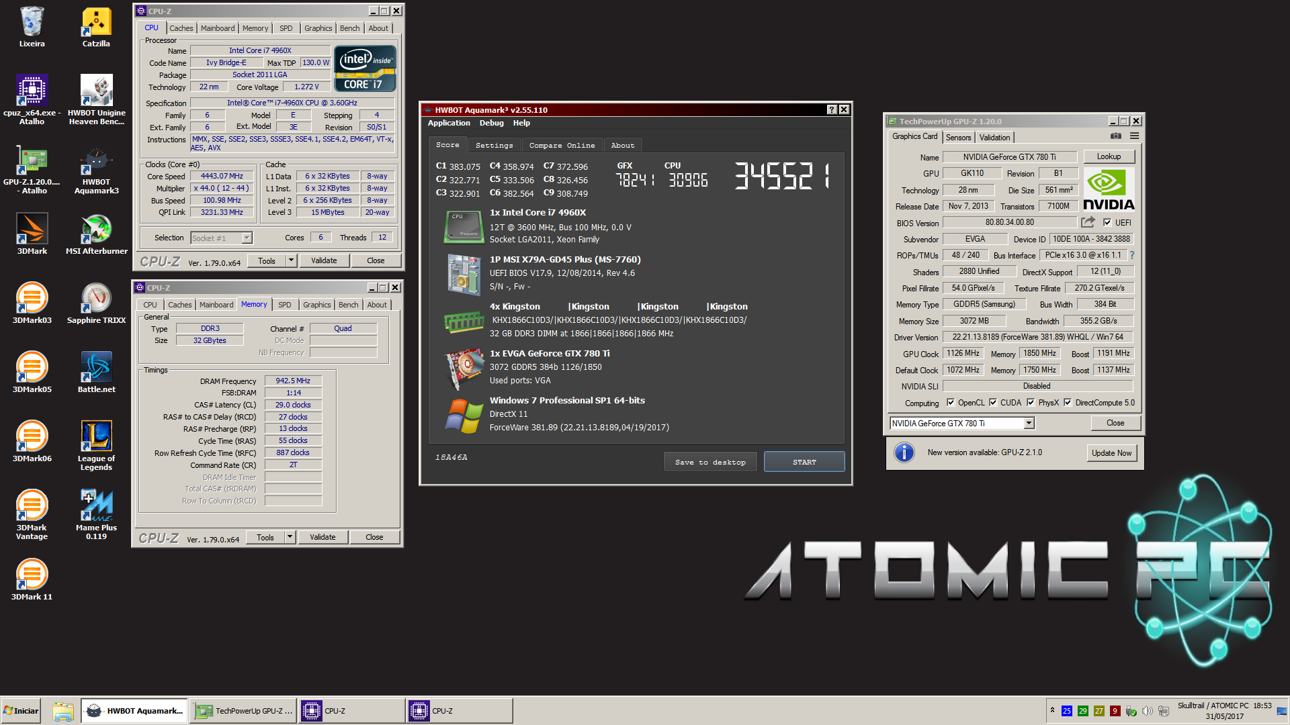Click Validate in bottom CPU-Z window
This screenshot has width=1290, height=725.
pos(322,537)
